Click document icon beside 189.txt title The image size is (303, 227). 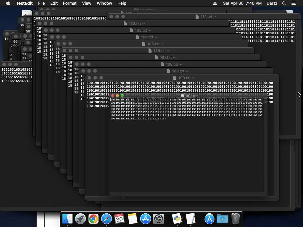[x=168, y=71]
